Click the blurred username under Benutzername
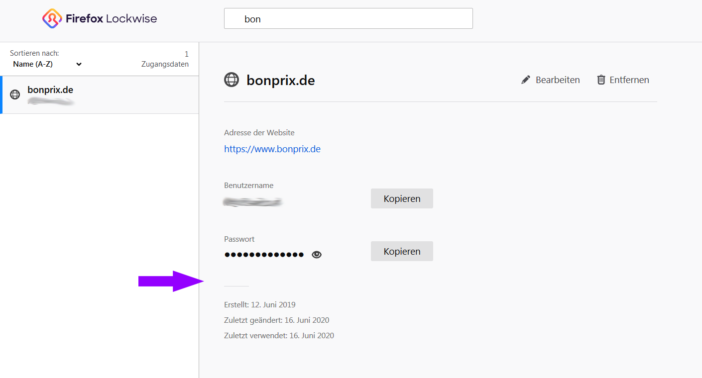 (x=253, y=202)
